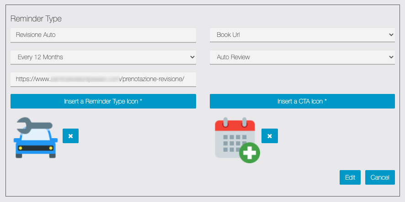Image resolution: width=405 pixels, height=202 pixels.
Task: Click the Reminder Type heading
Action: pos(36,19)
